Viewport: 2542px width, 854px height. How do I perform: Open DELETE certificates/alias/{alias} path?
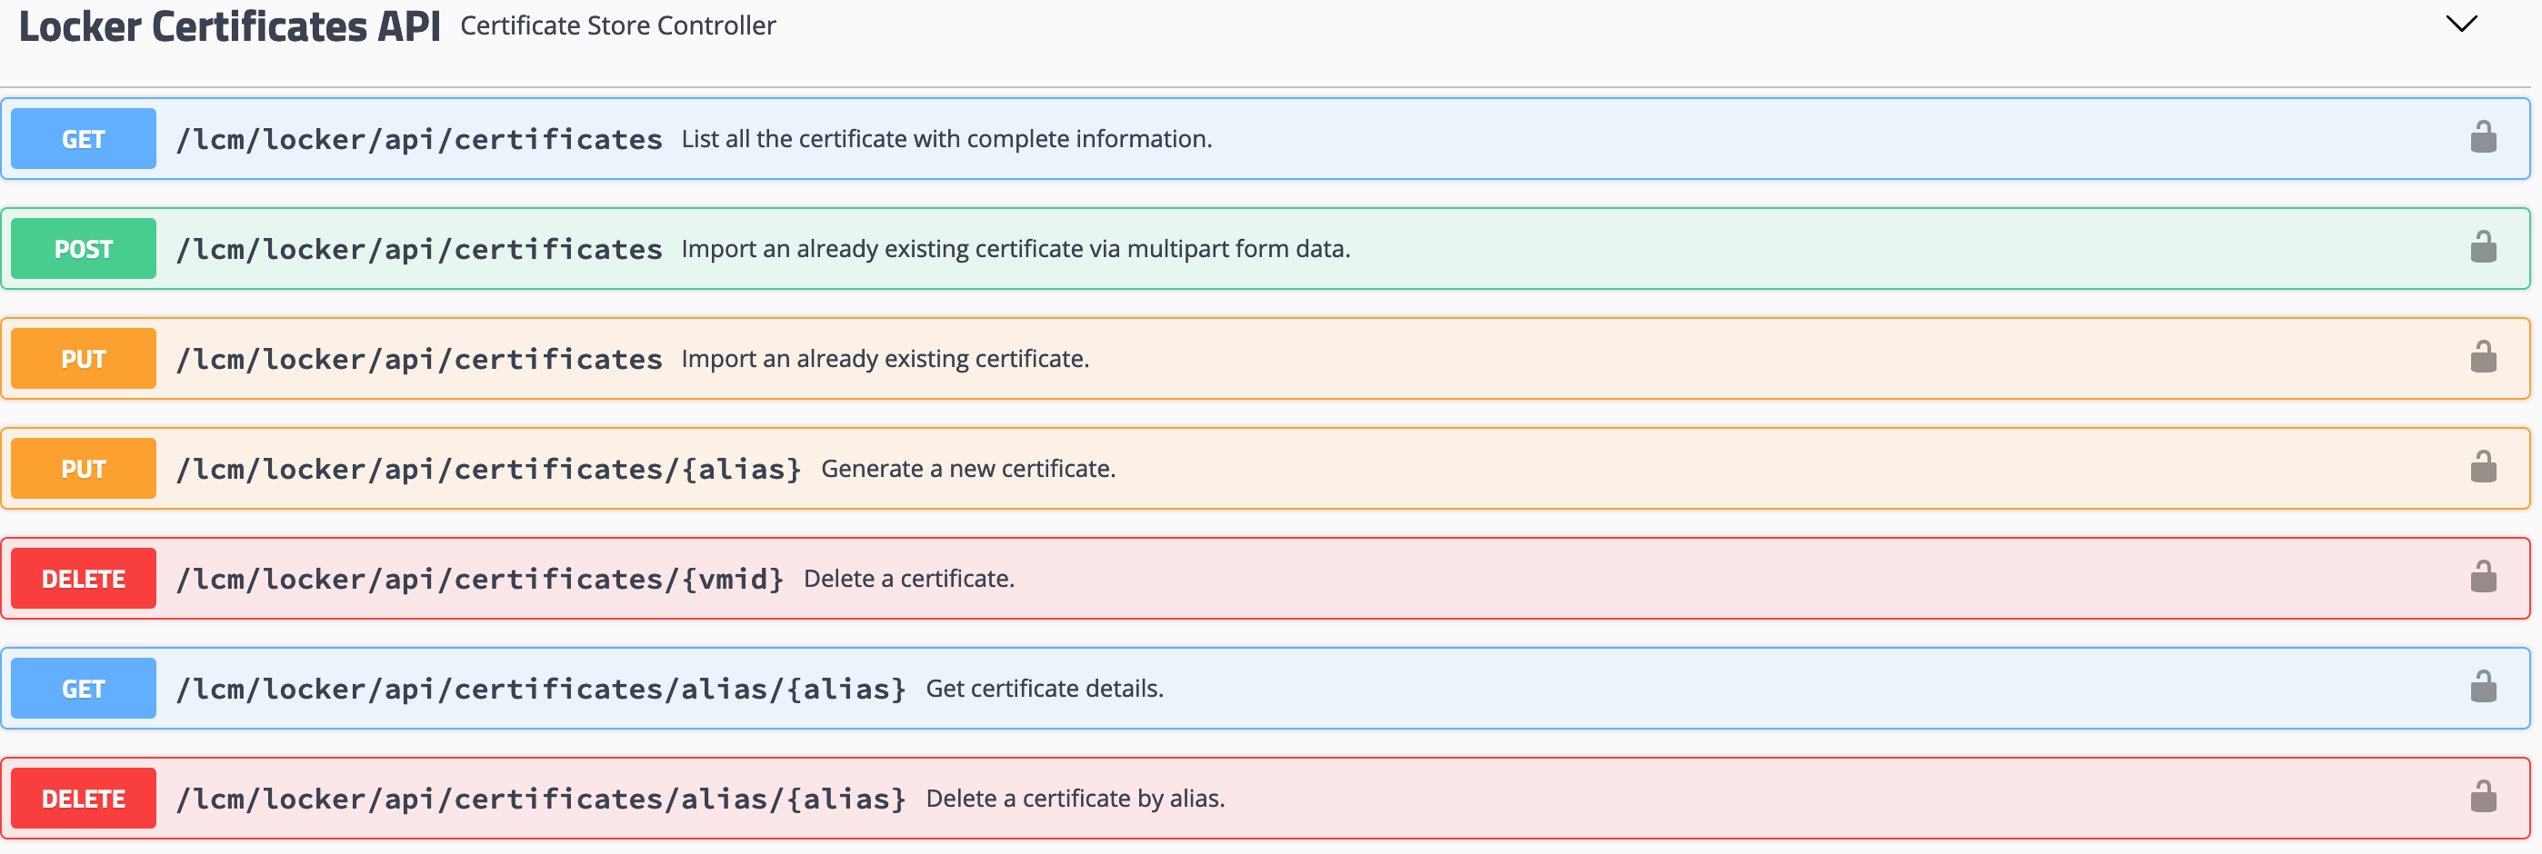[541, 799]
